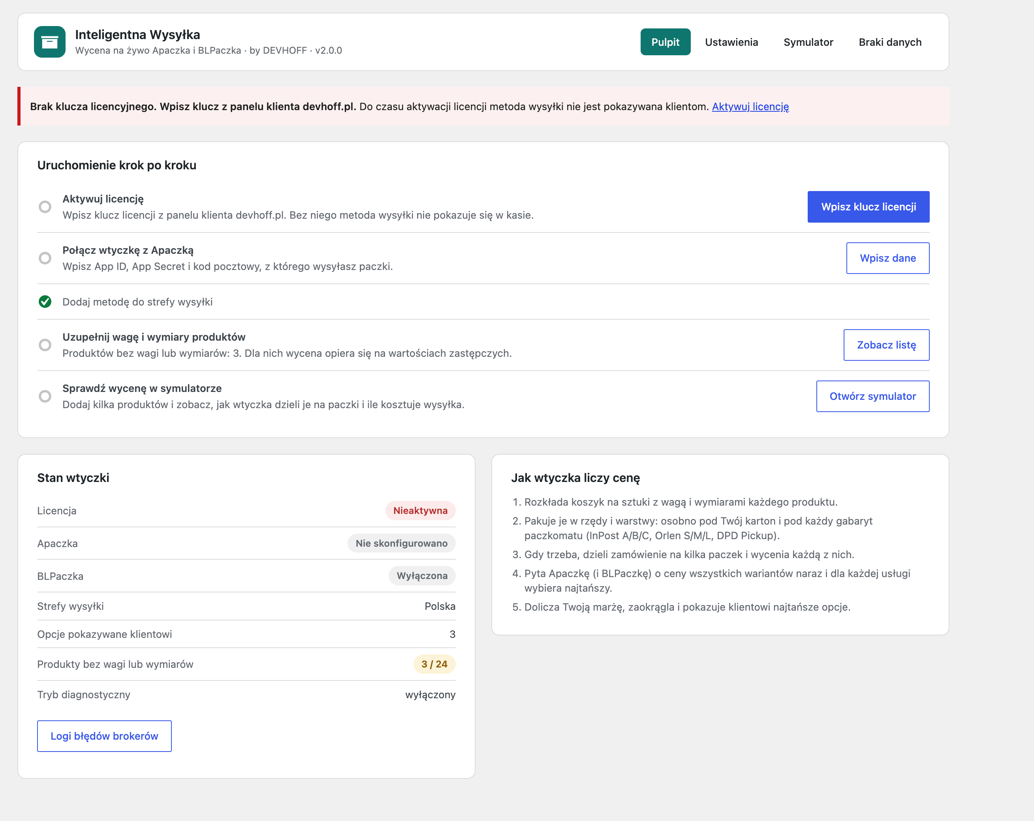Open the Symulator tab
The image size is (1034, 821).
click(808, 42)
